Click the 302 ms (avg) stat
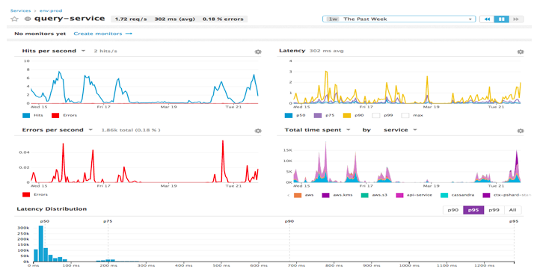Image resolution: width=537 pixels, height=272 pixels. pos(174,19)
